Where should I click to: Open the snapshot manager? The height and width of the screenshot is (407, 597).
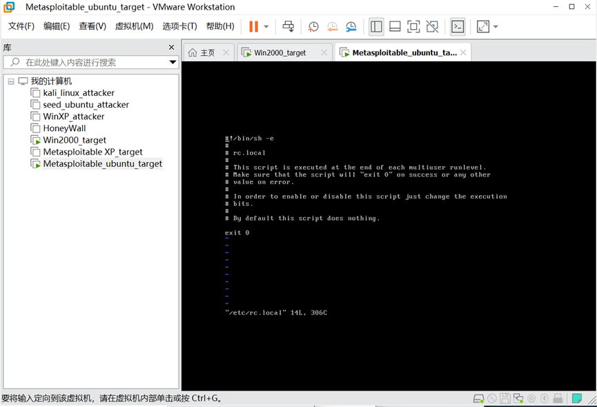[351, 27]
